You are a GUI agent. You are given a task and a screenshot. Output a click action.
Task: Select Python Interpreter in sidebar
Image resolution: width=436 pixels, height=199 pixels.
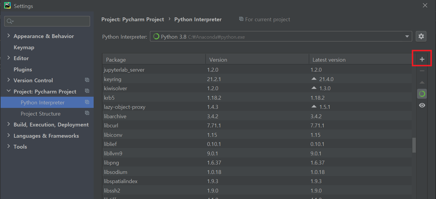pos(47,102)
